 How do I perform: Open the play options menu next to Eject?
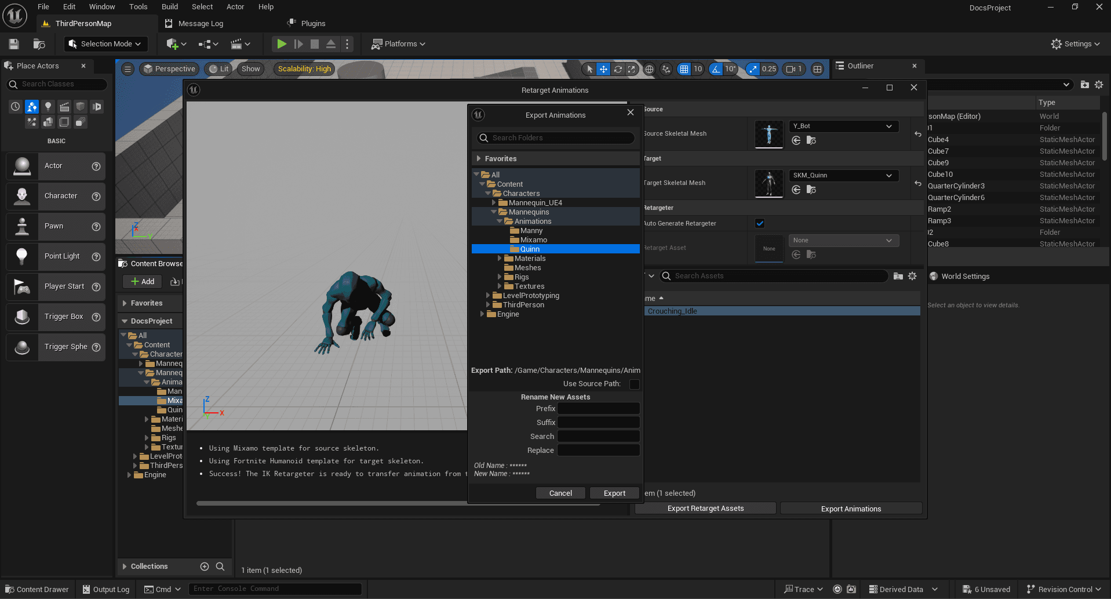pyautogui.click(x=347, y=44)
